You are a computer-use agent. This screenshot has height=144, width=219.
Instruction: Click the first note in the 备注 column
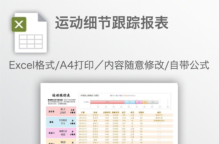[x=159, y=115]
